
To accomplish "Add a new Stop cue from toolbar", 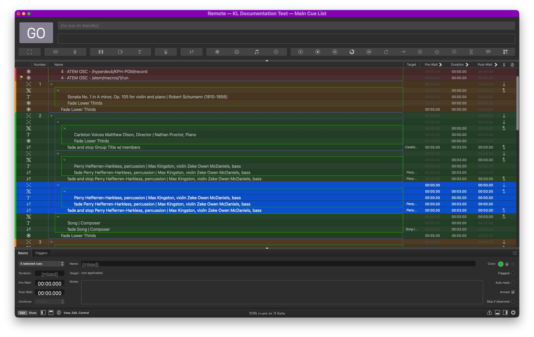I will (318, 52).
